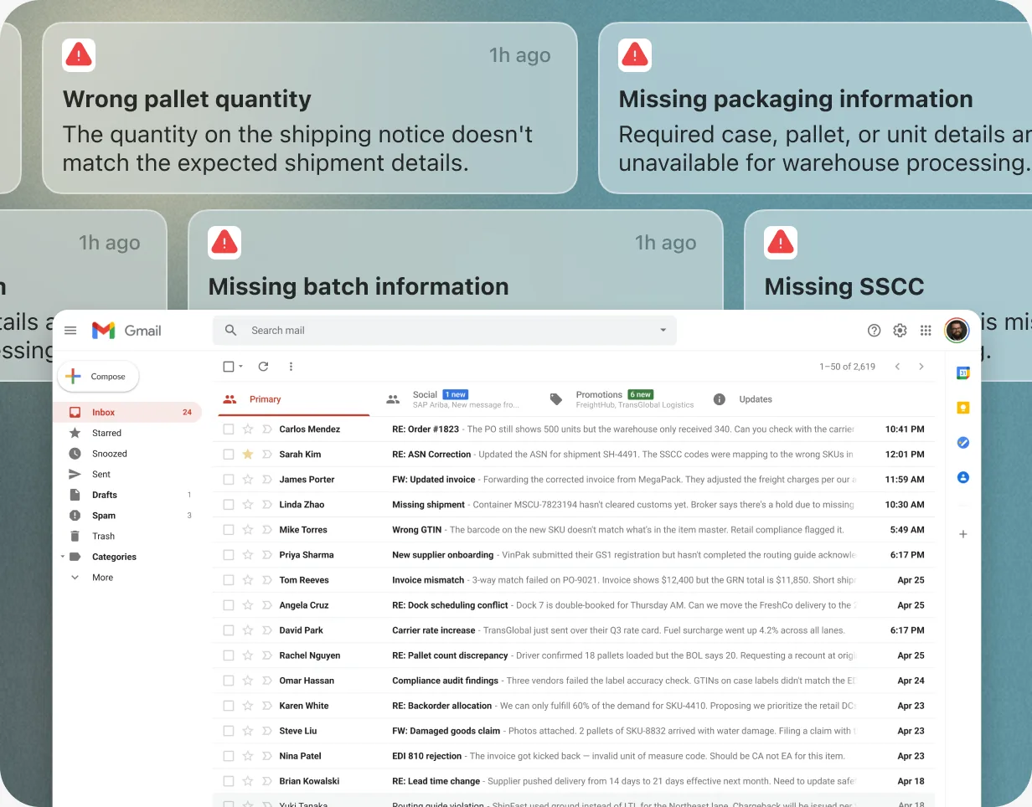The width and height of the screenshot is (1032, 807).
Task: Open the select options dropdown arrow
Action: pyautogui.click(x=241, y=367)
